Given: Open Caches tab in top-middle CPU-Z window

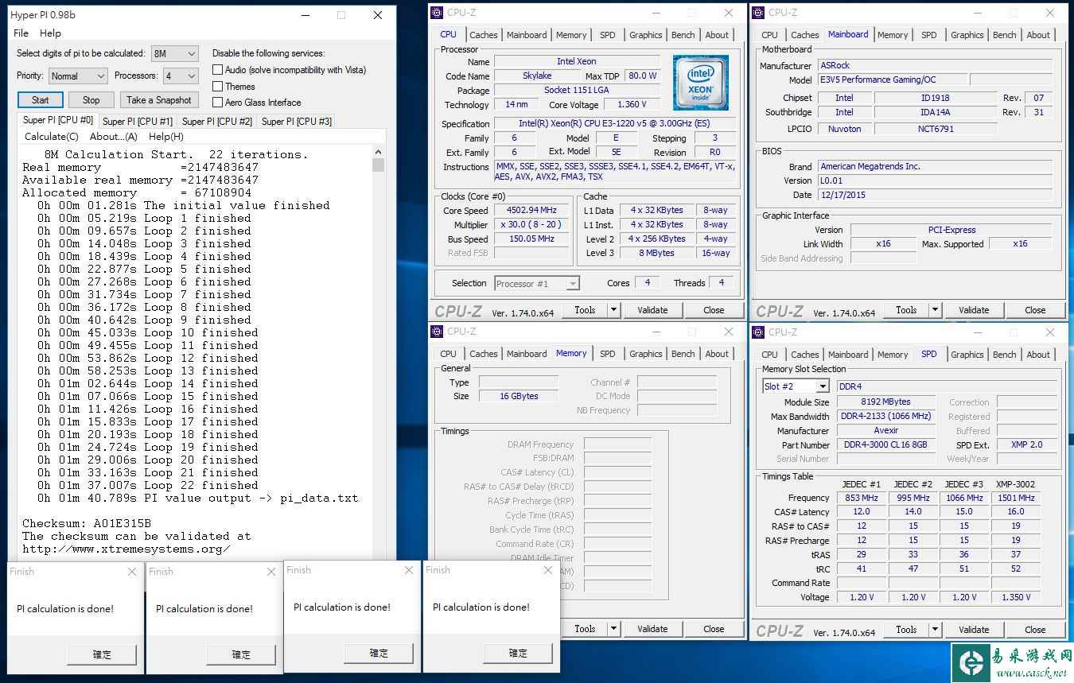Looking at the screenshot, I should click(x=483, y=35).
